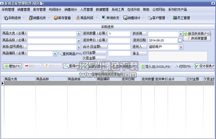This screenshot has height=139, width=216.
Task: Select the first table row indicator
Action: (3, 83)
